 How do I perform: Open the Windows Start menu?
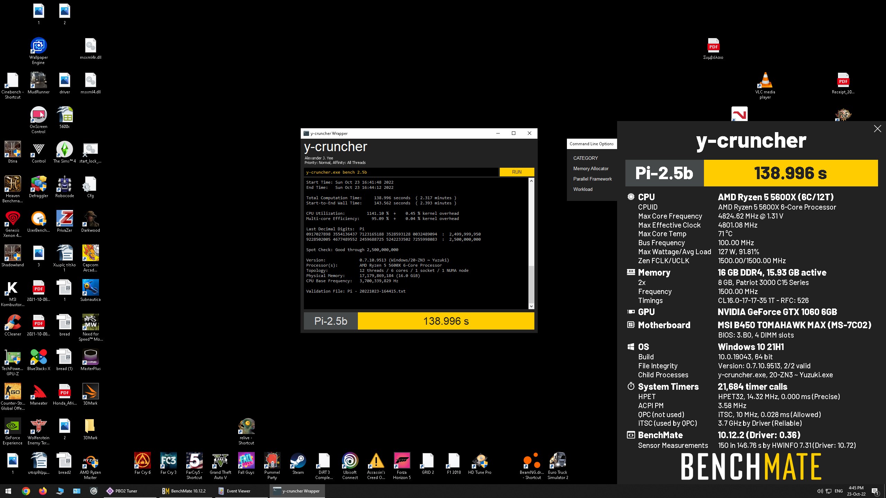pos(8,491)
